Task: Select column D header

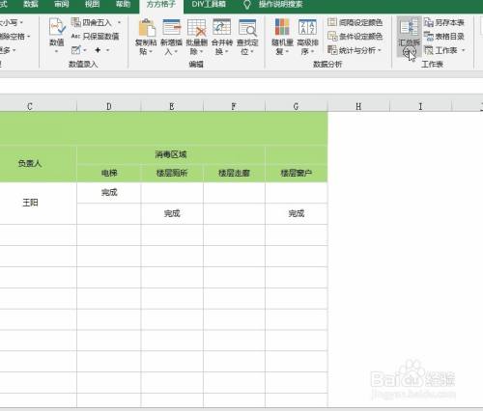Action: (x=109, y=106)
